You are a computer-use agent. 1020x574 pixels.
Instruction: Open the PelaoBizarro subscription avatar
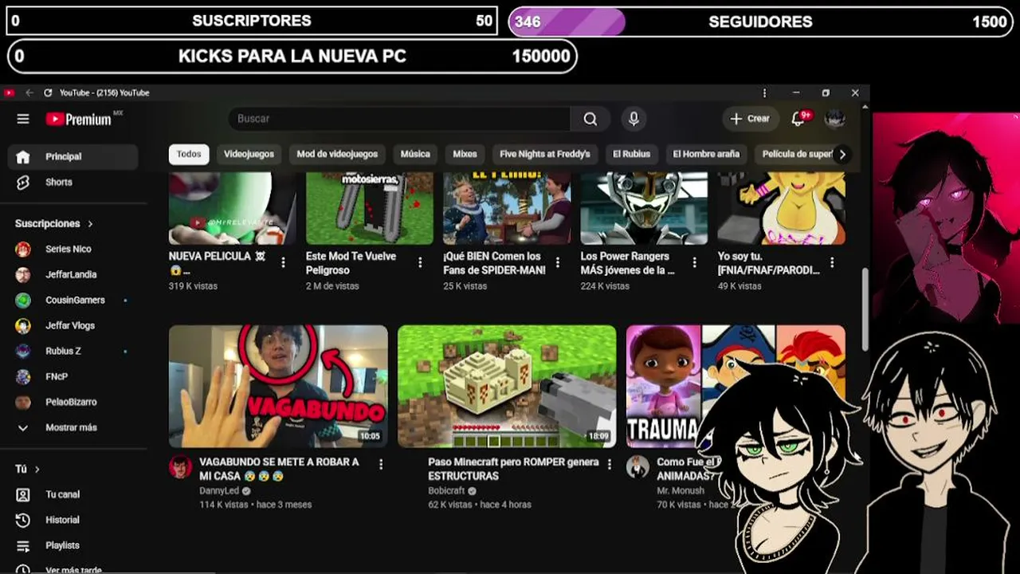tap(23, 402)
